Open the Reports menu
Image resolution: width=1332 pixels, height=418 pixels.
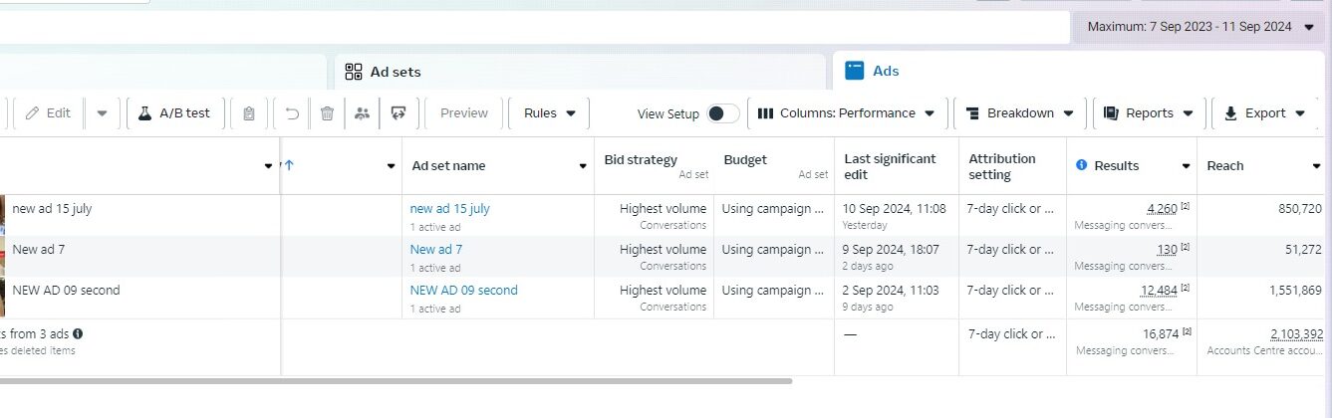1149,113
